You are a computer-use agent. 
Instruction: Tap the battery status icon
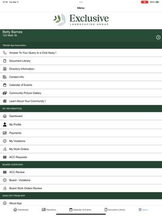[157, 2]
